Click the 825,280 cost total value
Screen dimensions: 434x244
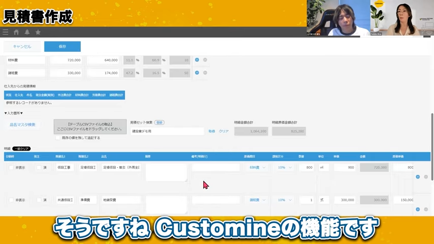(x=289, y=131)
